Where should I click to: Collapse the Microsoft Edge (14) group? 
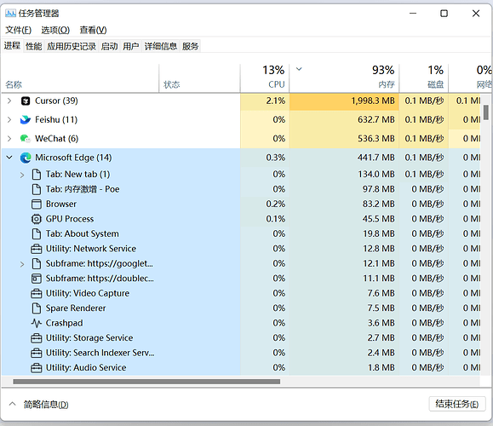[9, 158]
